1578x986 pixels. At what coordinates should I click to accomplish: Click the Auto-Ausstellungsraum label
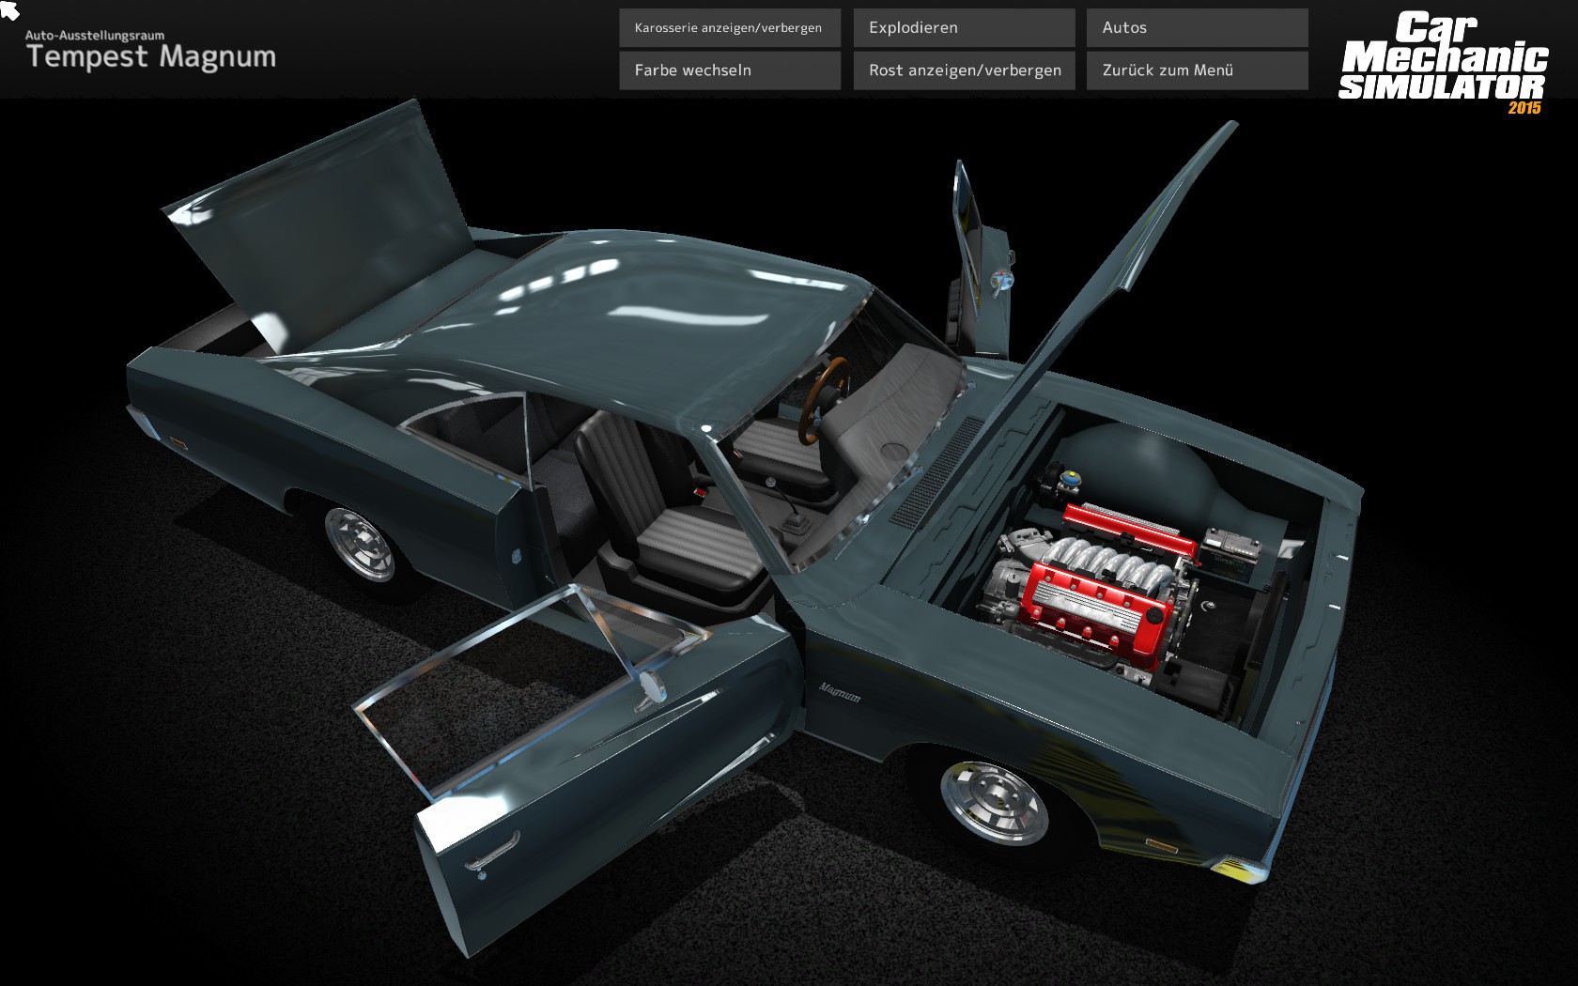click(x=95, y=35)
